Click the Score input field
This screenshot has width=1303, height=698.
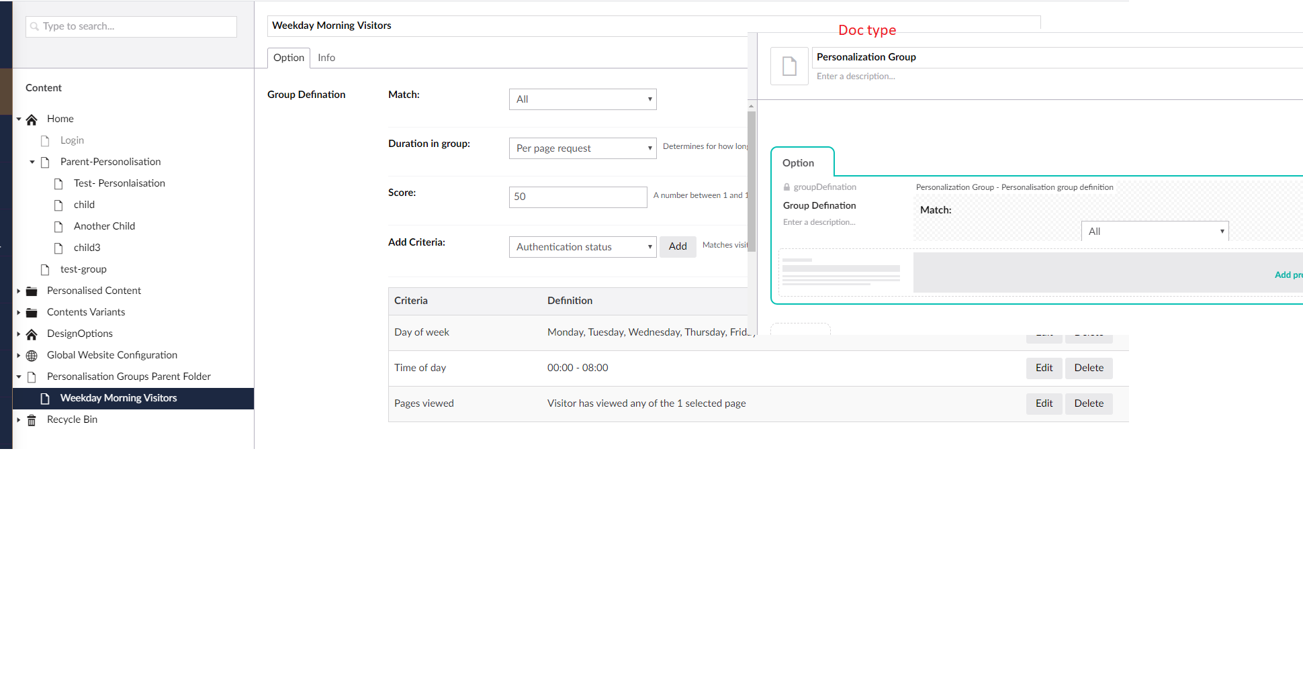(578, 197)
